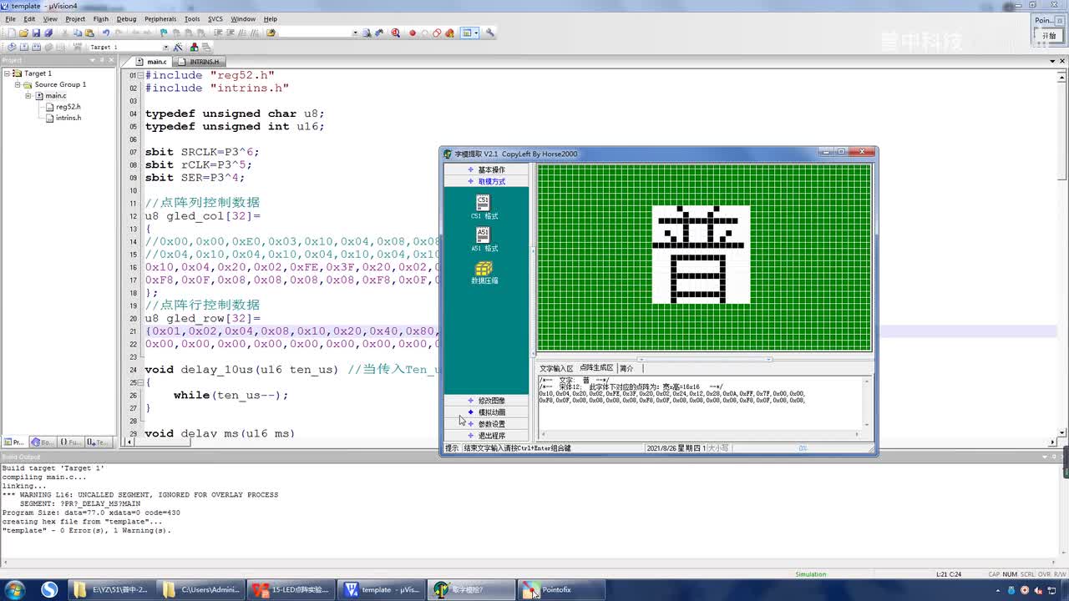This screenshot has height=601, width=1069.
Task: Switch to the Templates panel tab
Action: (x=97, y=442)
